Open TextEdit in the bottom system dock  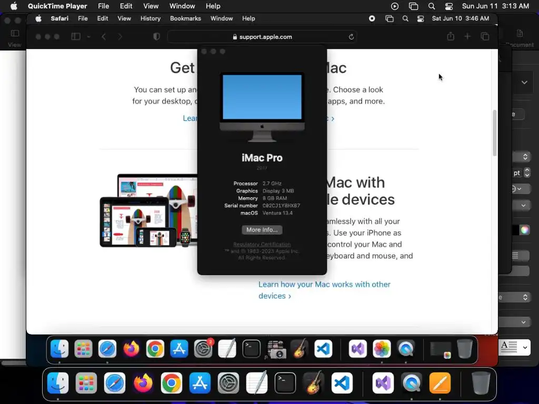pos(257,383)
